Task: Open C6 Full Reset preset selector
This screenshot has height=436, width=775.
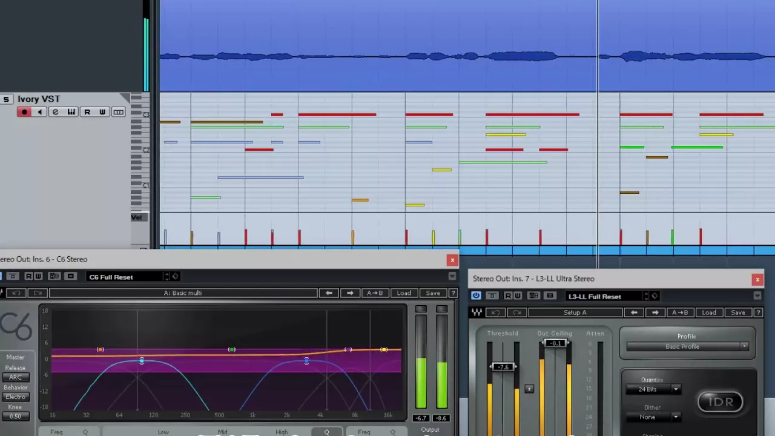Action: pos(124,277)
